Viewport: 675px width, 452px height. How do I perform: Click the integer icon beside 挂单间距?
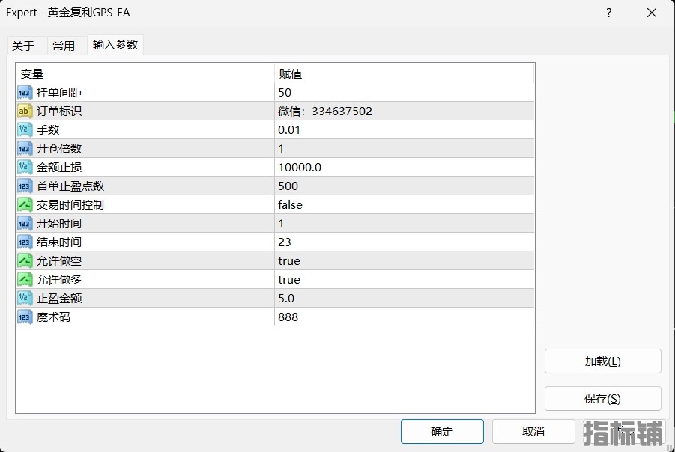tap(25, 93)
